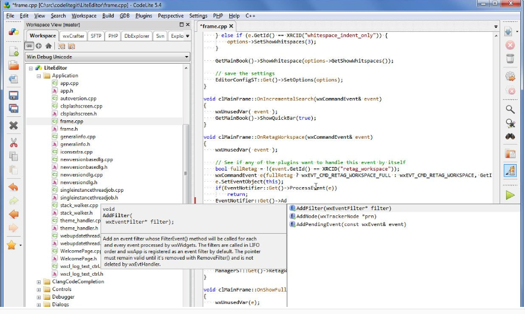Click the binoculars find in files icon
The image size is (525, 314).
[510, 136]
